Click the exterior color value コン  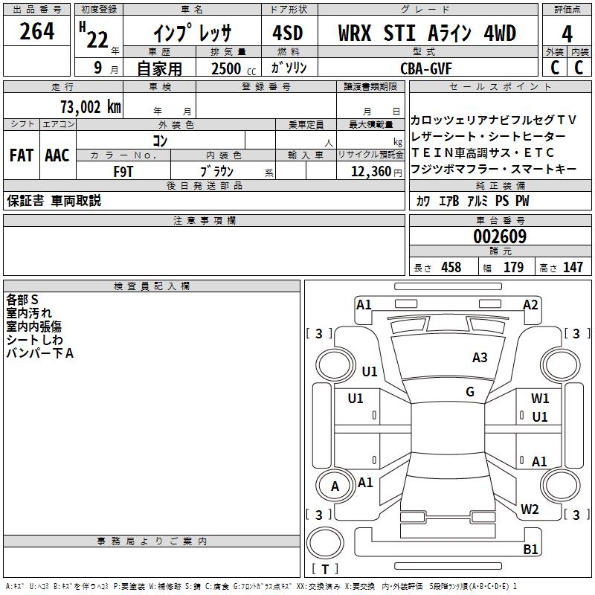160,141
